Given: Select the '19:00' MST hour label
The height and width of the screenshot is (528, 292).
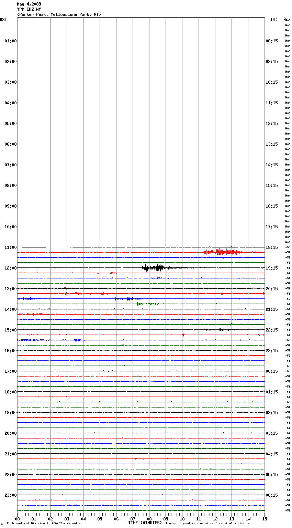Looking at the screenshot, I should click(11, 413).
